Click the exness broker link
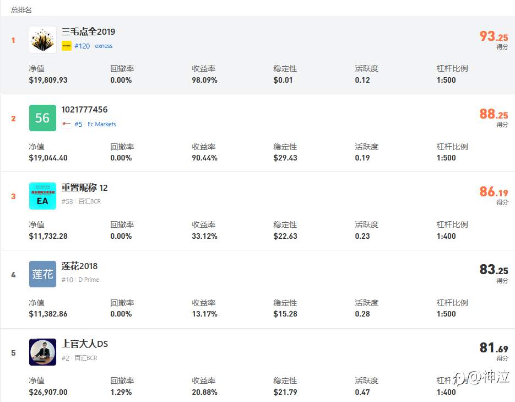This screenshot has height=402, width=515. 104,46
